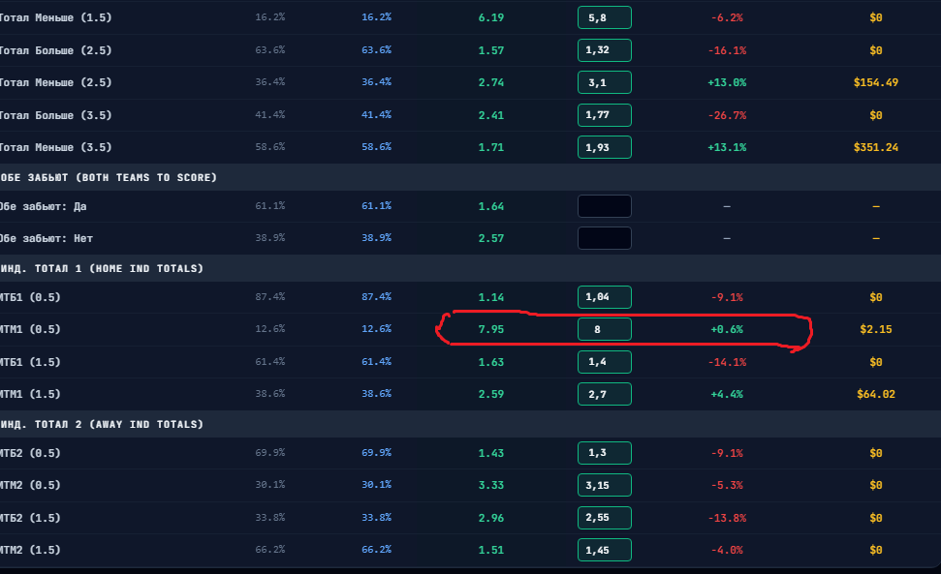The height and width of the screenshot is (574, 941).
Task: Click empty odds field for Обе забьют: Да
Action: tap(605, 206)
